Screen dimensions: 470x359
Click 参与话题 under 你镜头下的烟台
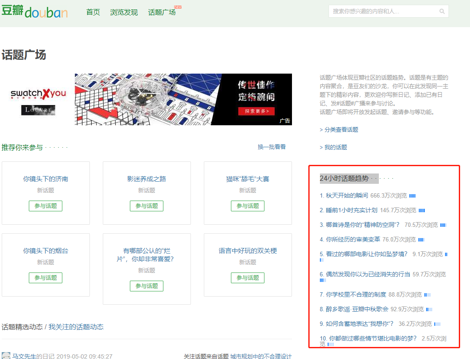[46, 278]
